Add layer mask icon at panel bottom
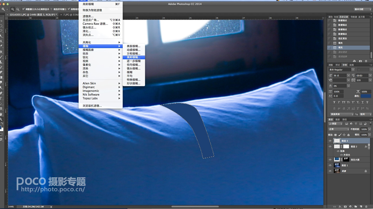Viewport: 373px width, 209px height. tap(345, 207)
